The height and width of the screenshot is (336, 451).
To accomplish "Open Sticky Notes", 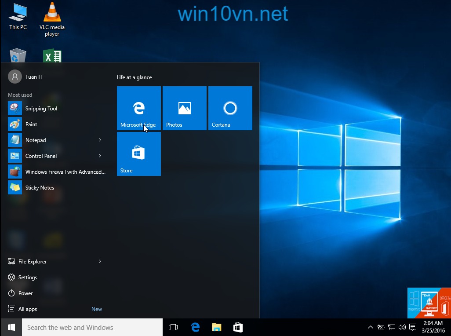I will [40, 187].
